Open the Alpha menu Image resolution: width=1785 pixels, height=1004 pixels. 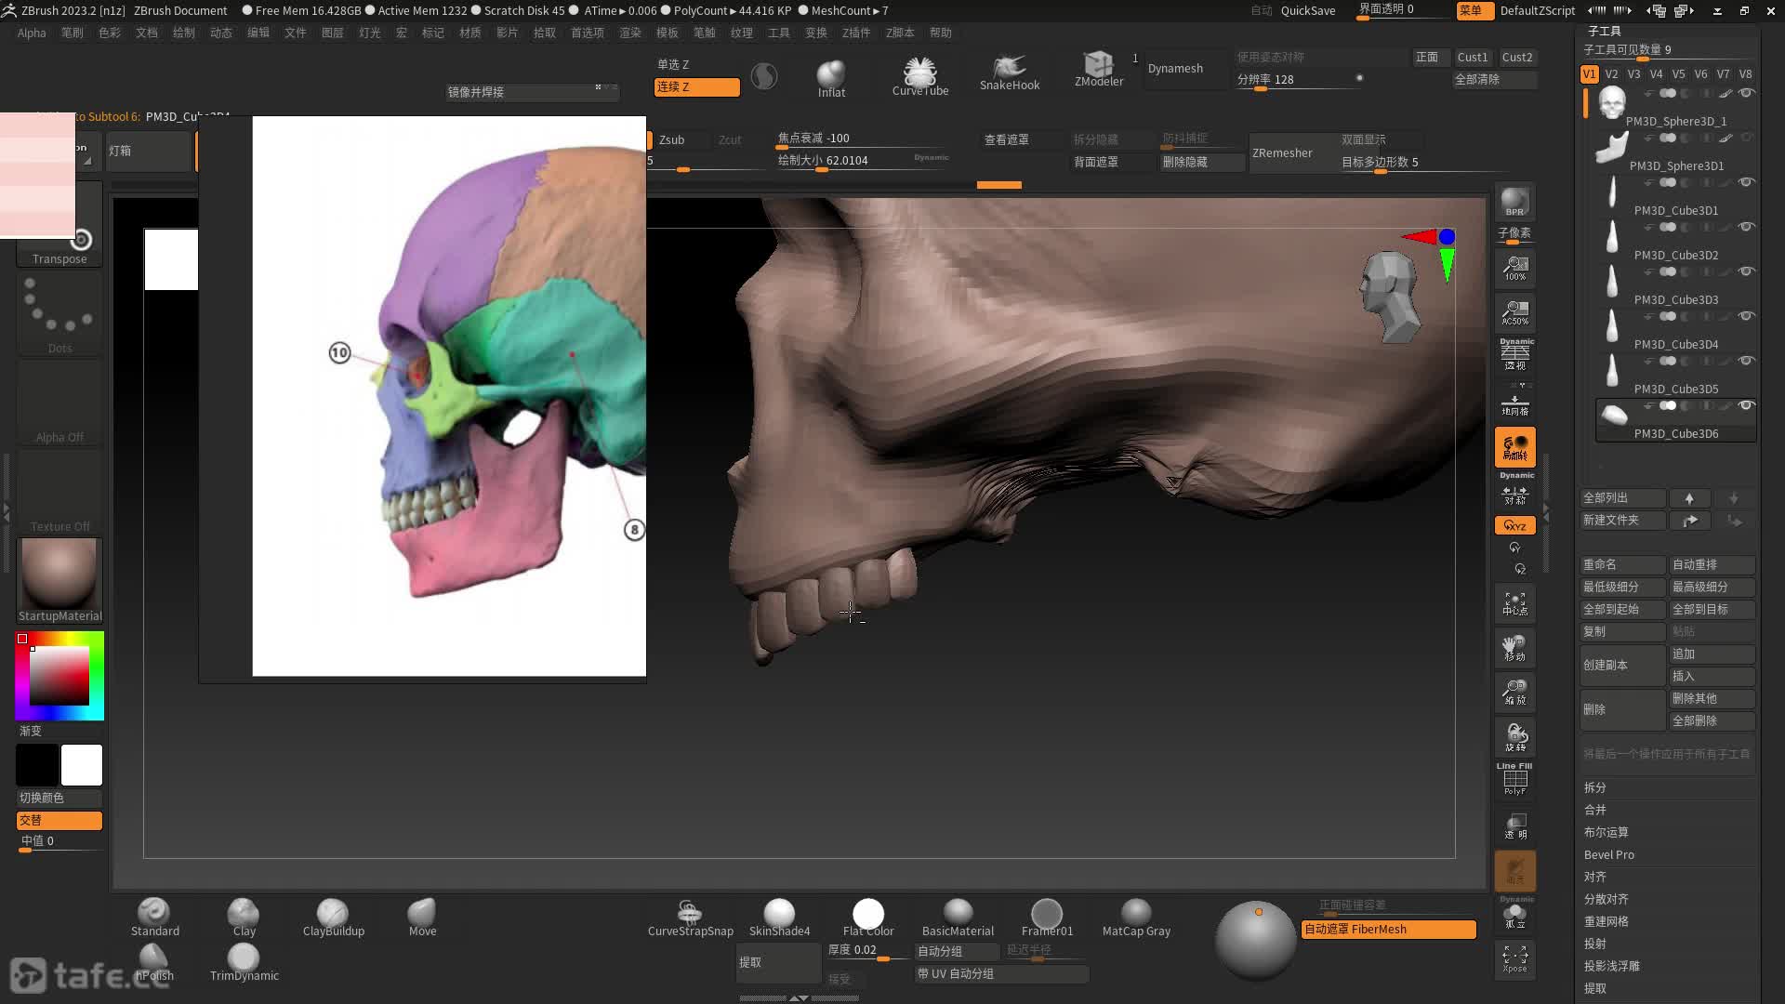click(x=32, y=33)
